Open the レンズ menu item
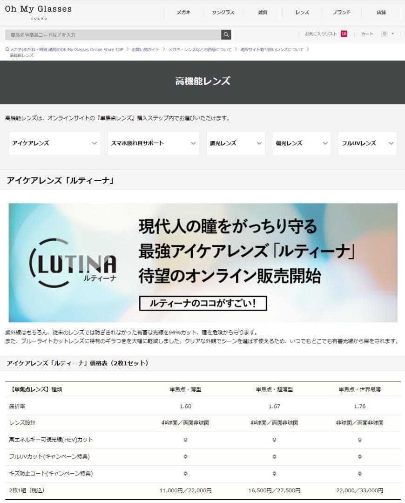 (302, 13)
